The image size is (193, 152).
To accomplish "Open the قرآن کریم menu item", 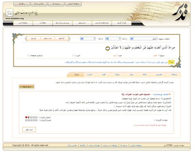I will [122, 23].
